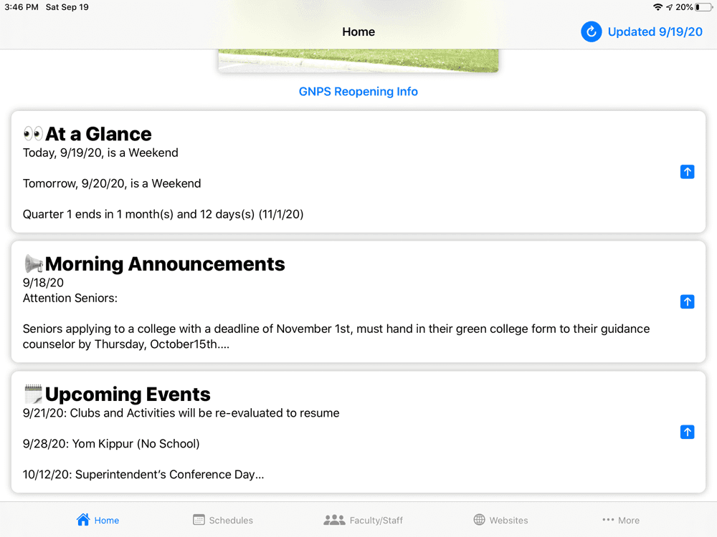Tap the circular refresh icon

pyautogui.click(x=591, y=32)
